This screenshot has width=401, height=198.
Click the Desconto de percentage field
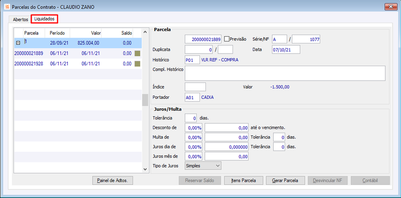pos(193,128)
